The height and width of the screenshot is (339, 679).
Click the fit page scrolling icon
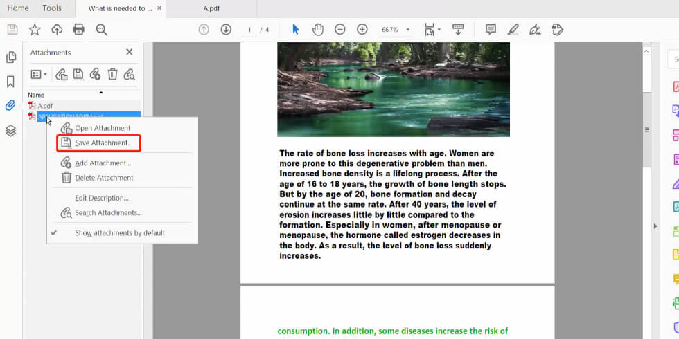(430, 29)
